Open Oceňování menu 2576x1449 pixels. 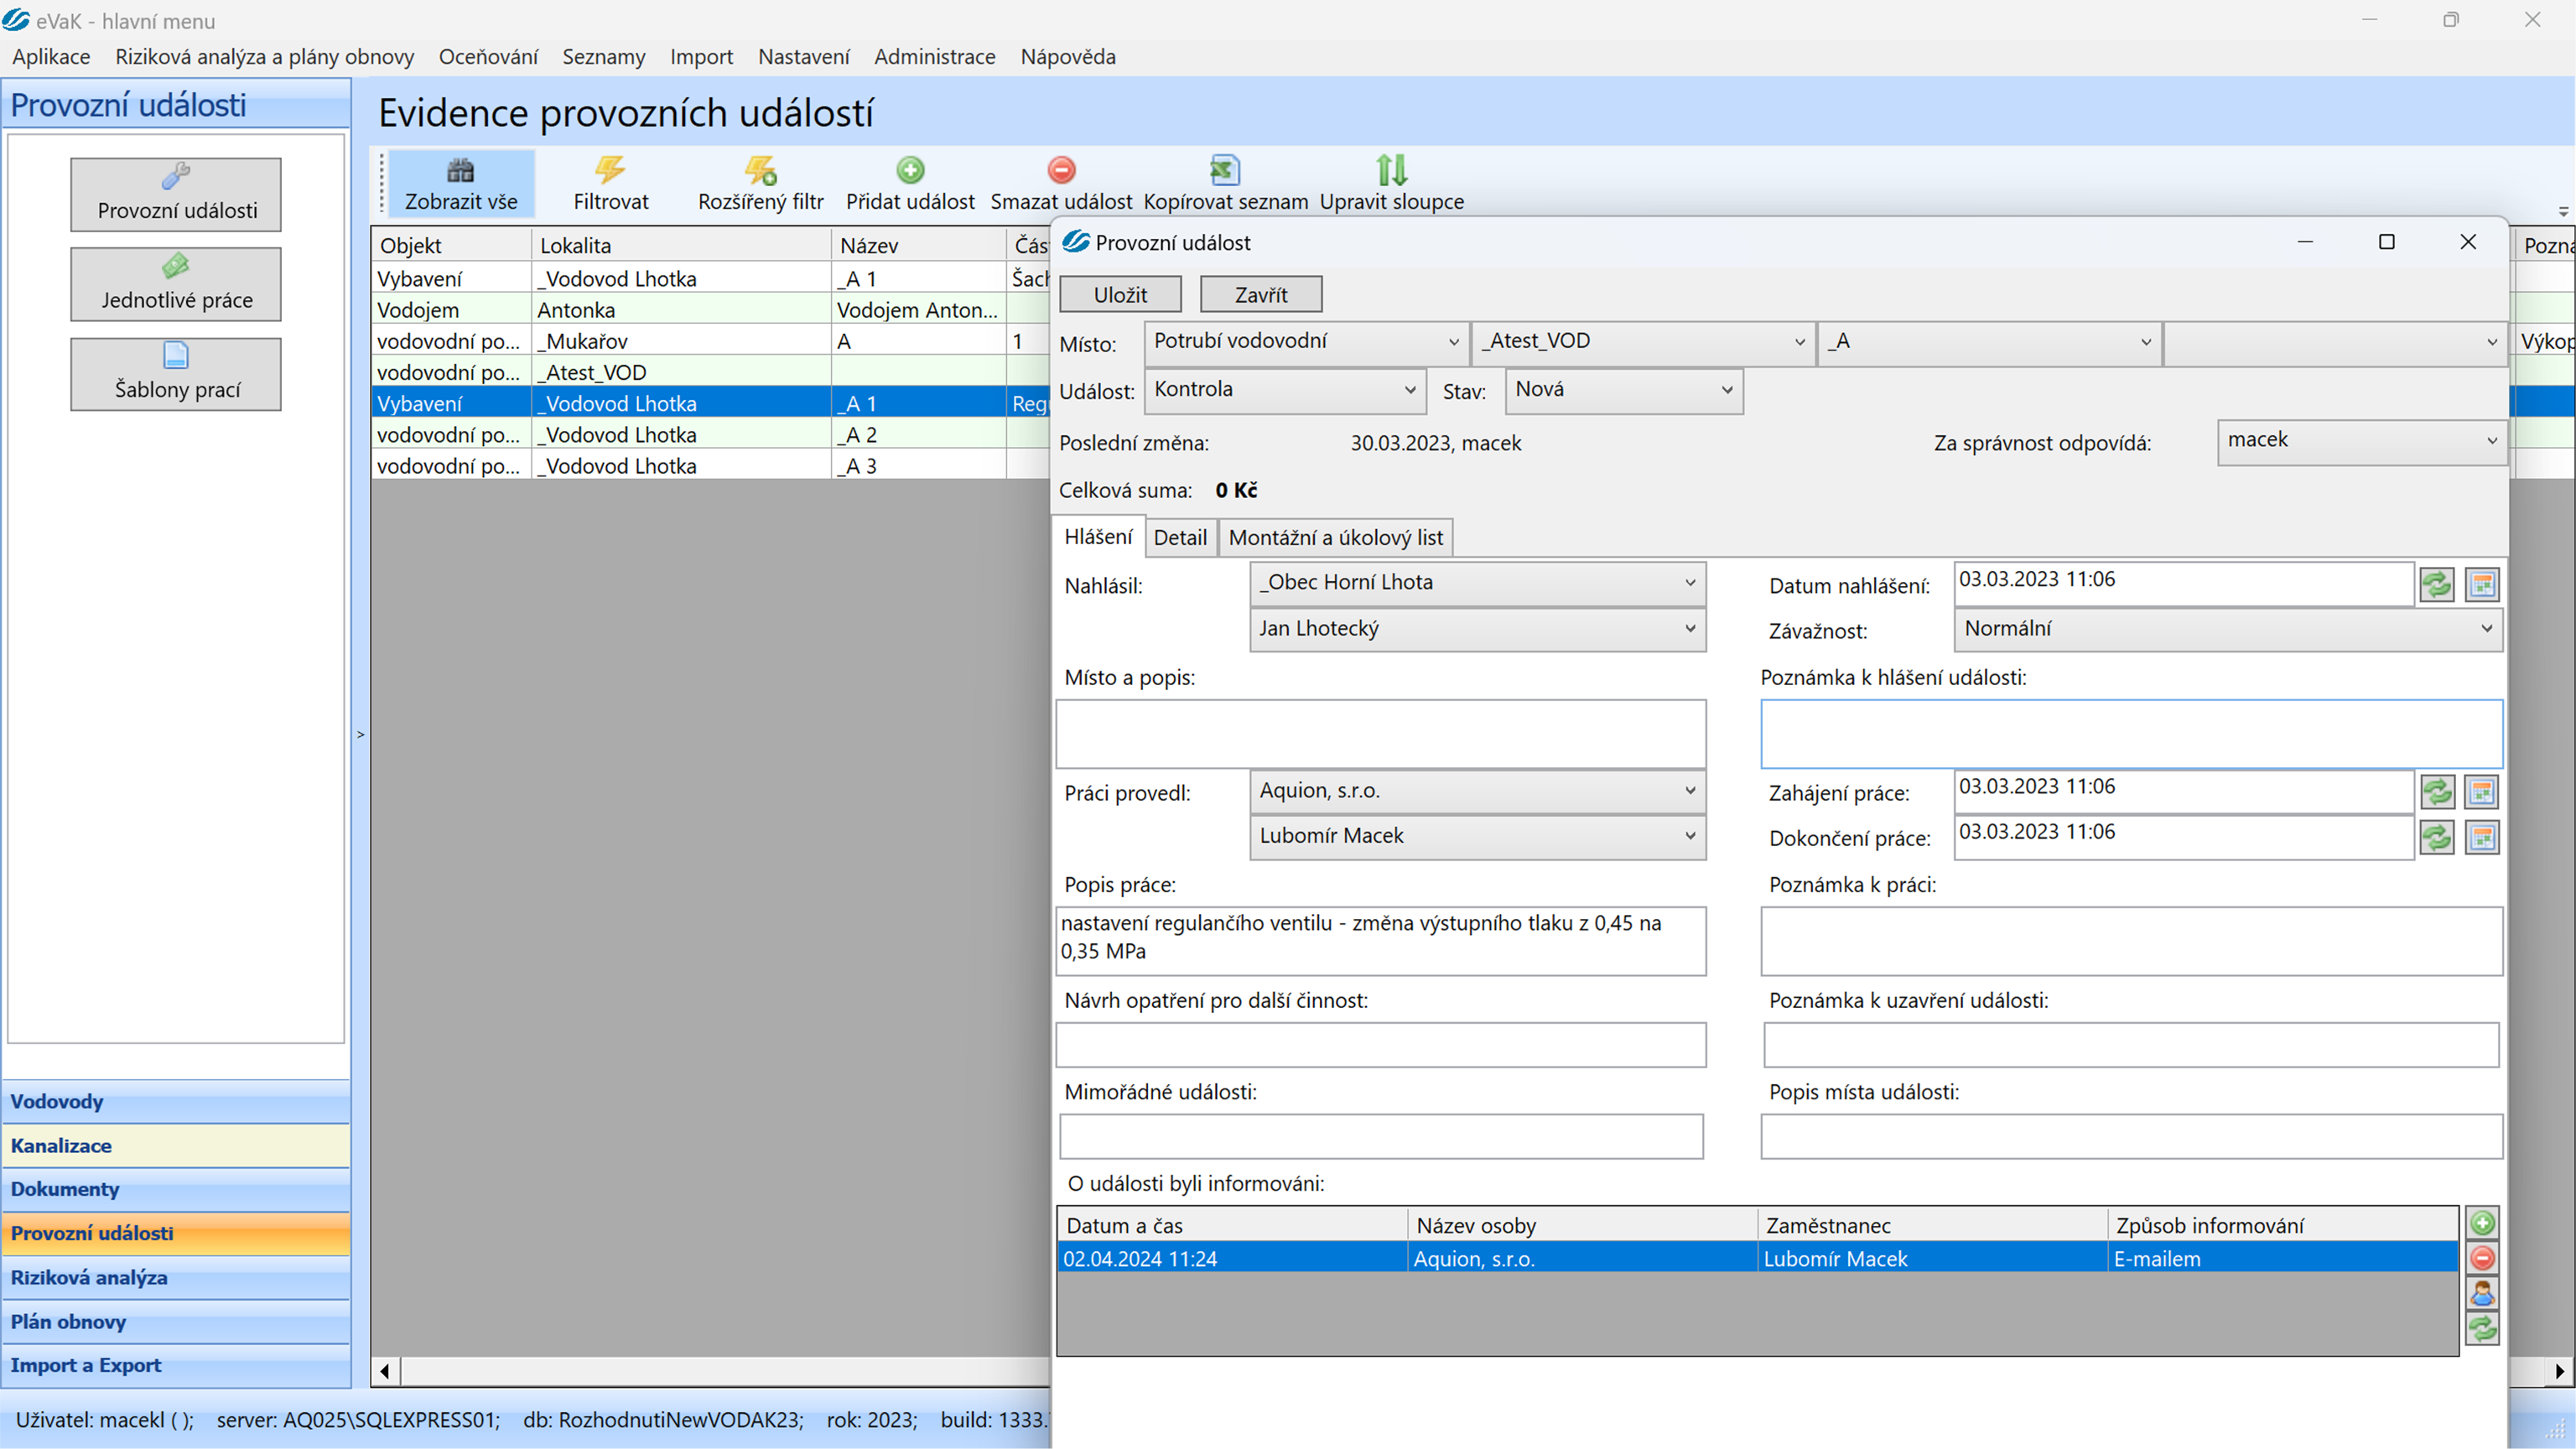coord(488,57)
